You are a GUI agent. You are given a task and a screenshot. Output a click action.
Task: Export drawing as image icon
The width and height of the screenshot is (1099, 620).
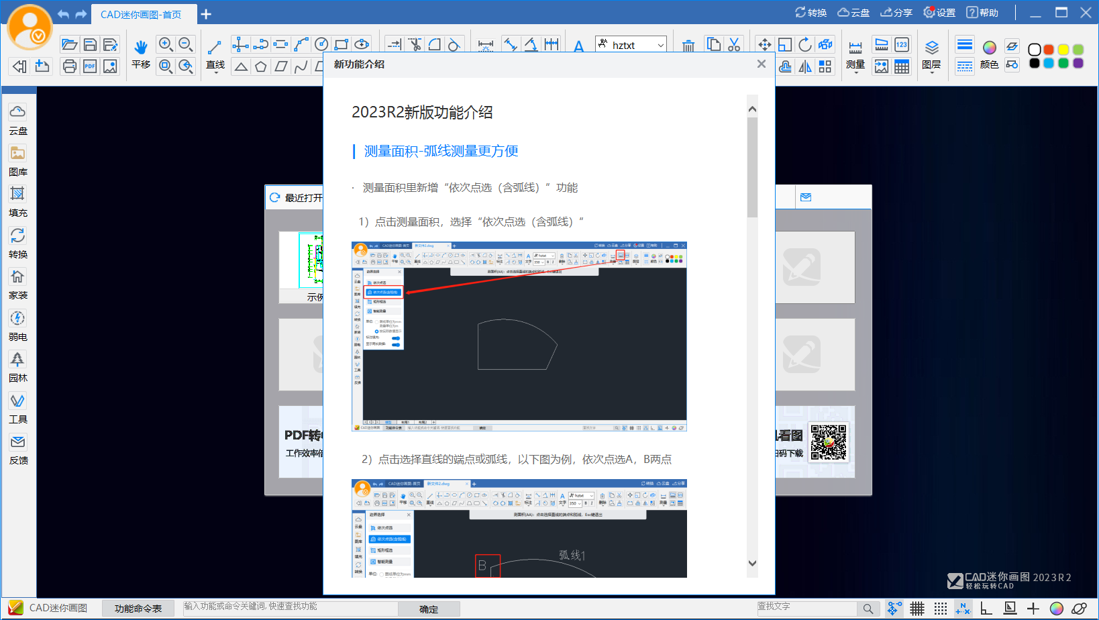(x=111, y=66)
